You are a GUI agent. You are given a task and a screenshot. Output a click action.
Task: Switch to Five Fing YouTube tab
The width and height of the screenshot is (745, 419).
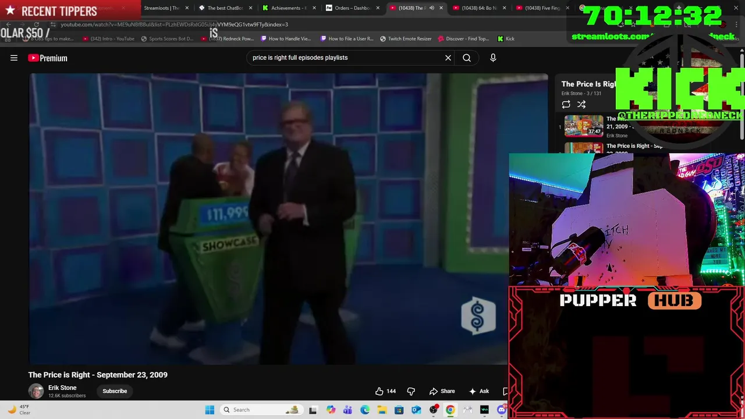(541, 8)
